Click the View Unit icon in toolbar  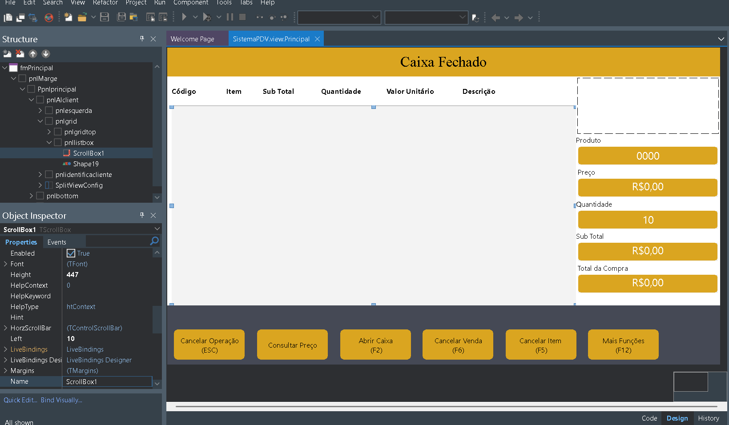click(x=8, y=18)
